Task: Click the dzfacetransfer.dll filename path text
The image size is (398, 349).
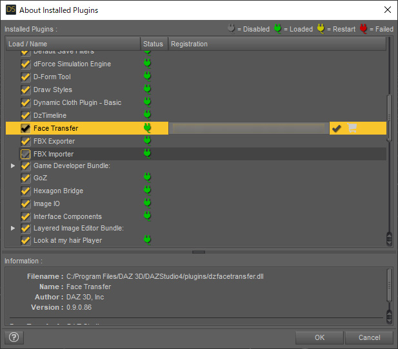Action: pyautogui.click(x=165, y=276)
